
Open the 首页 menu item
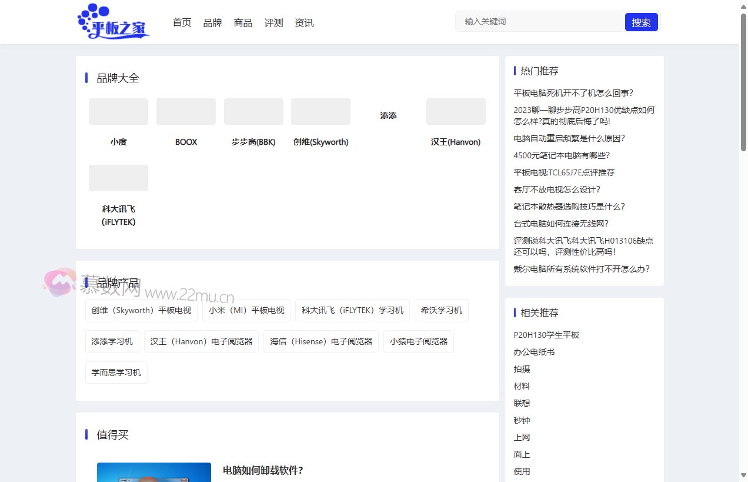tap(182, 22)
